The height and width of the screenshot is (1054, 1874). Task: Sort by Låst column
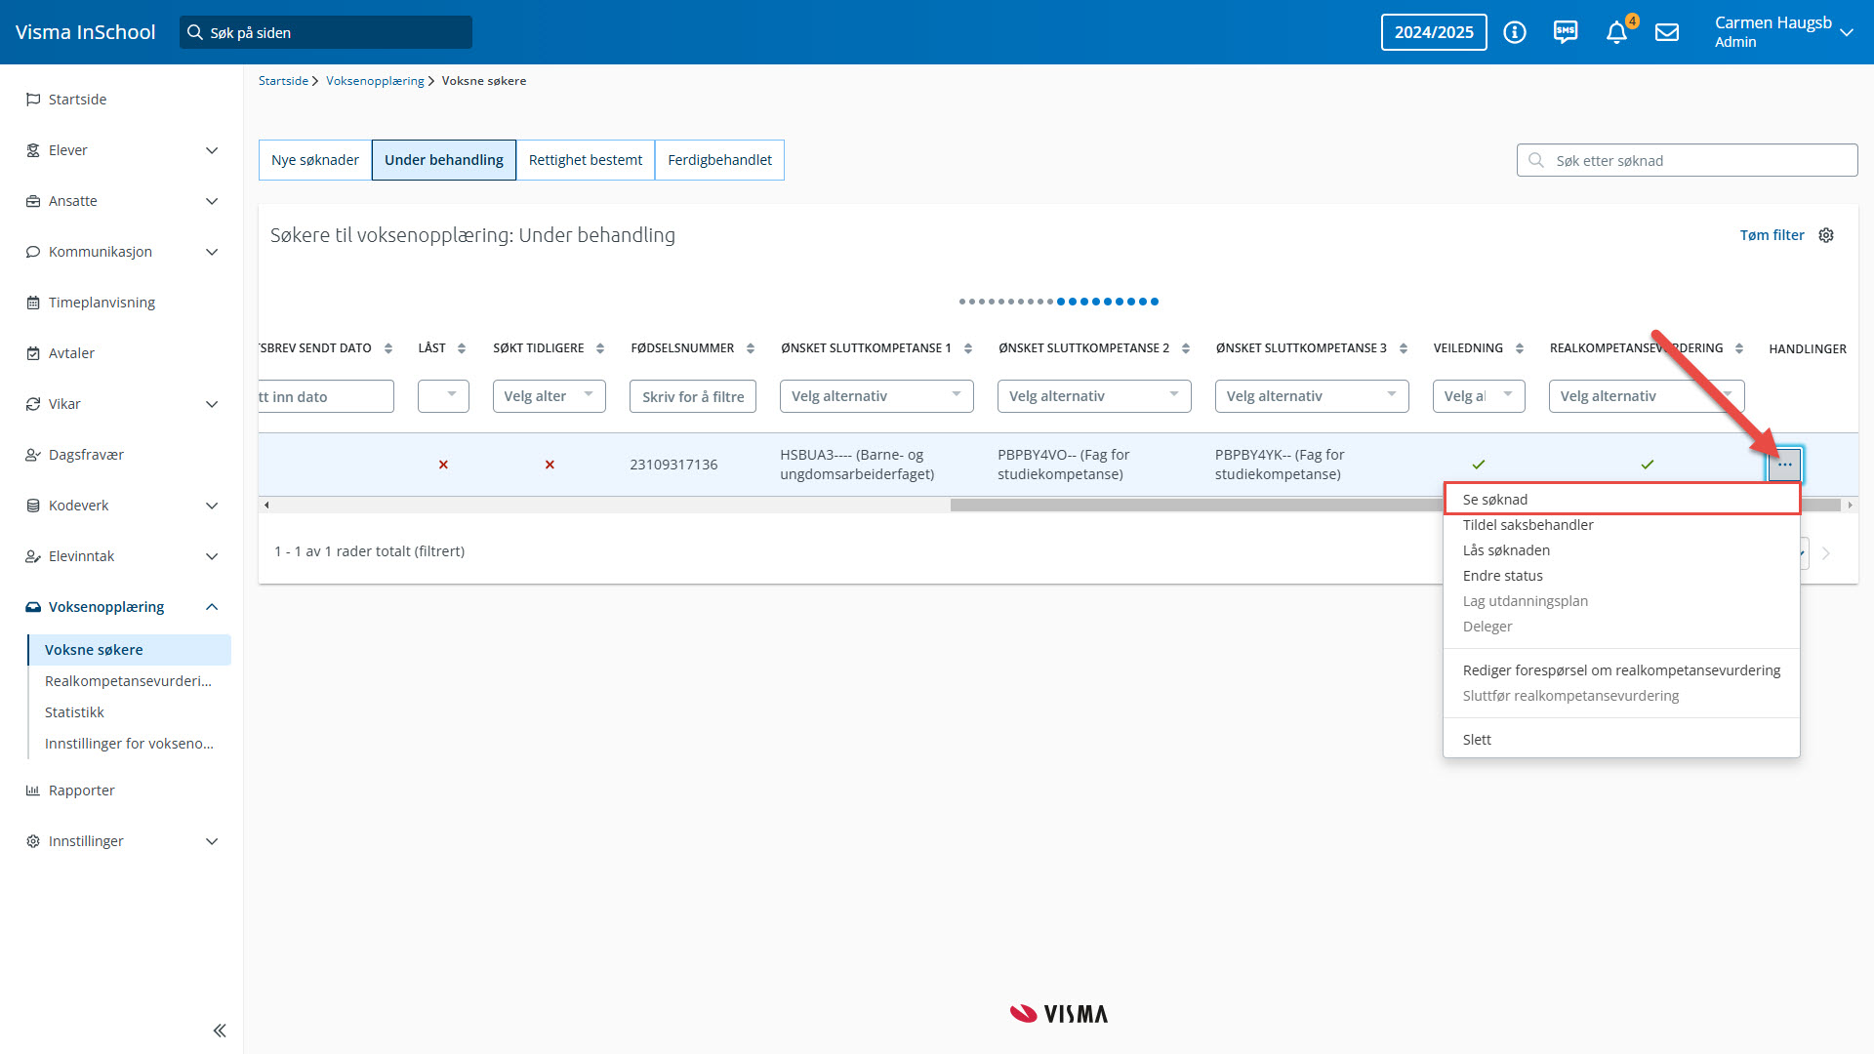pos(462,348)
